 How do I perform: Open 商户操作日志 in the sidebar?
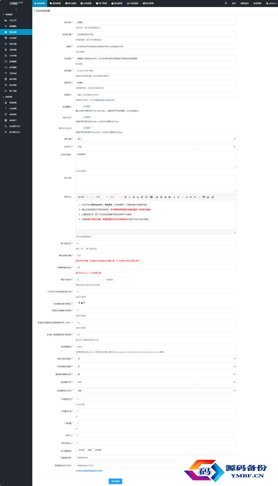[16, 132]
